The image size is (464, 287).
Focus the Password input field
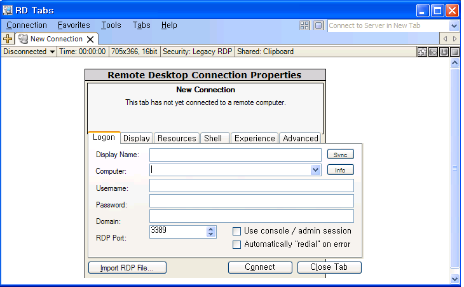click(252, 201)
